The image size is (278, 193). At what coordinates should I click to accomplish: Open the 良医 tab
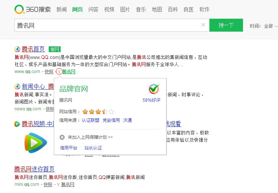tap(188, 9)
